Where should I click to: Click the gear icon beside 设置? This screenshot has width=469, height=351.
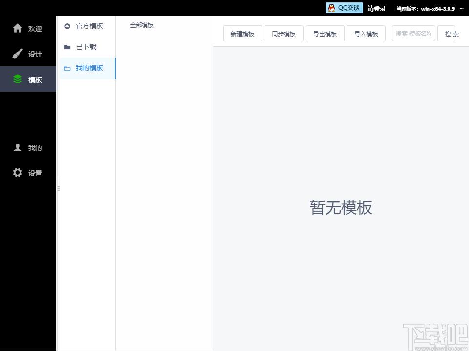point(18,173)
